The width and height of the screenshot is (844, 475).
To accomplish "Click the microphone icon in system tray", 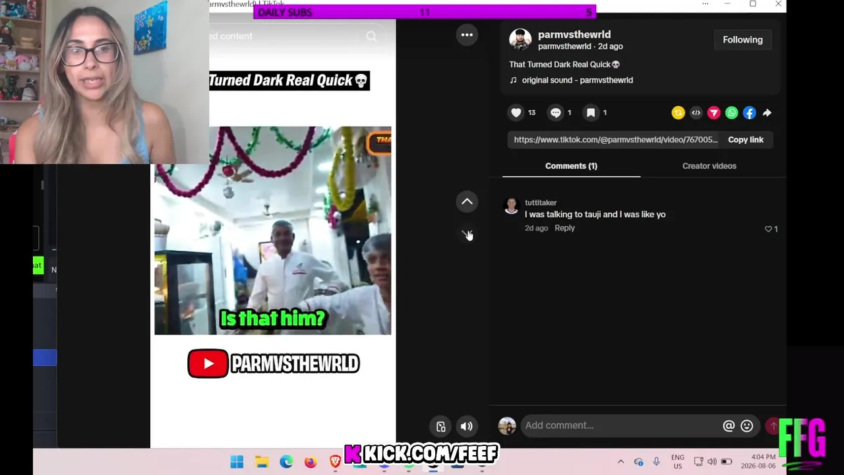I will click(656, 462).
